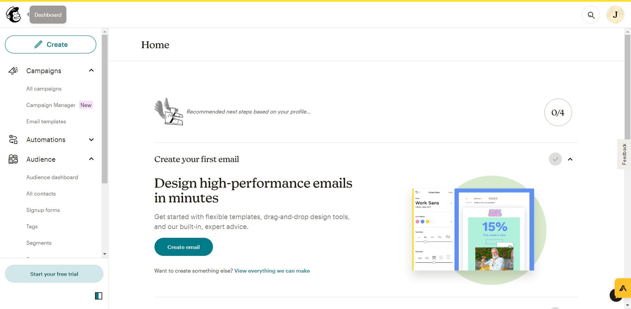This screenshot has width=631, height=309.
Task: Open the Signup forms page
Action: pos(43,210)
